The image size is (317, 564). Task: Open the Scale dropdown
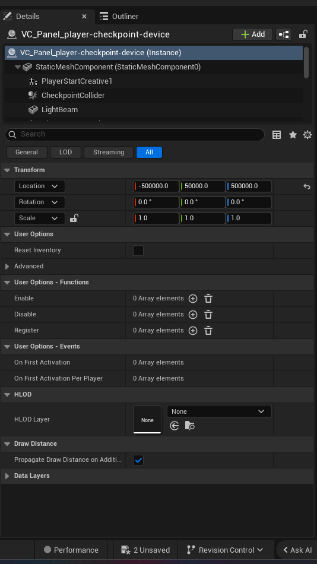pos(40,218)
